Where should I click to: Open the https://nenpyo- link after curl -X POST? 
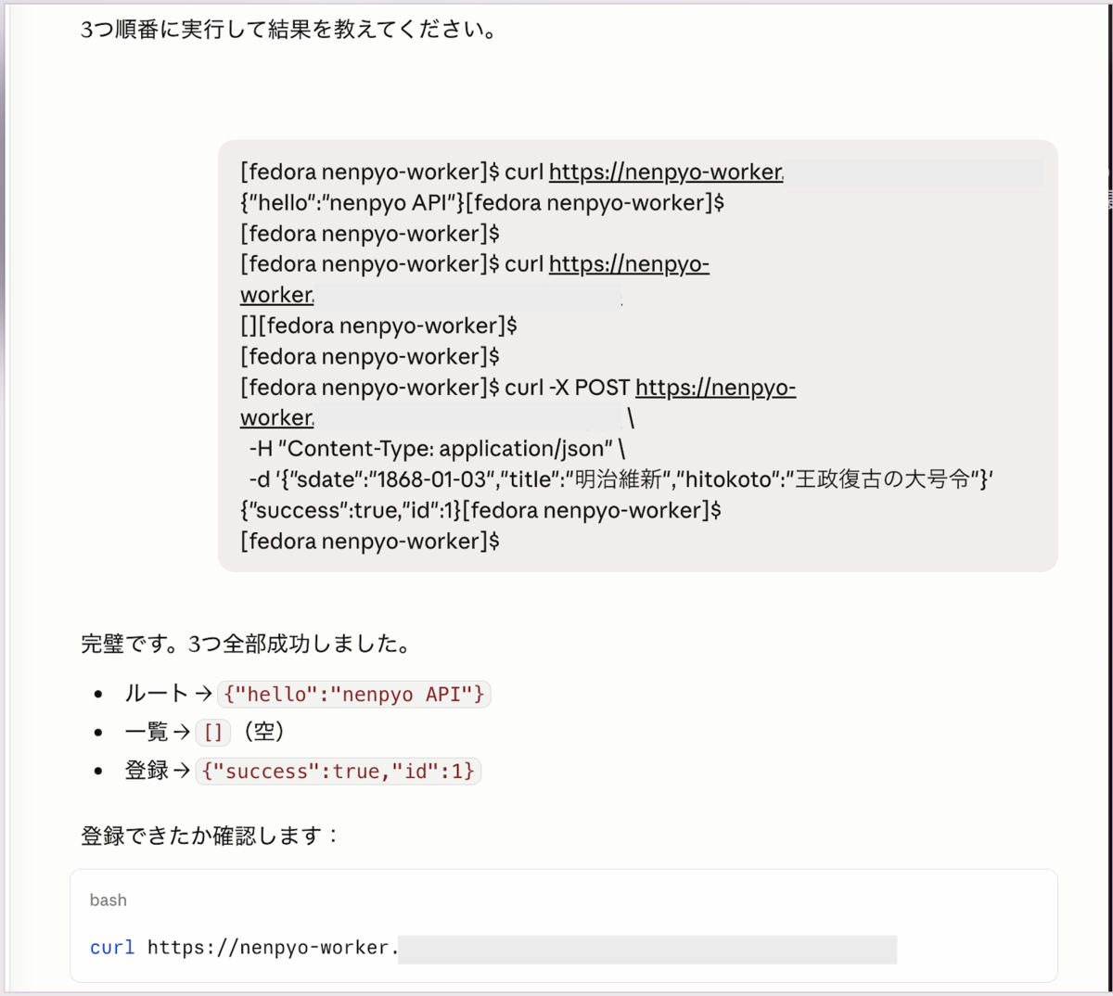click(x=715, y=387)
